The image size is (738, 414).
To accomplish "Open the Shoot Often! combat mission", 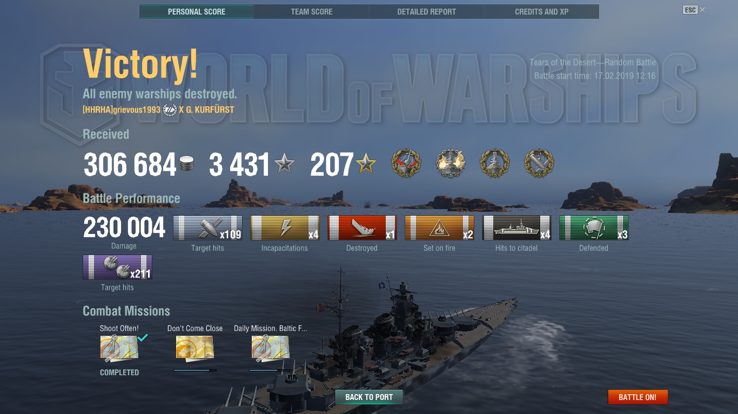I will (x=119, y=348).
